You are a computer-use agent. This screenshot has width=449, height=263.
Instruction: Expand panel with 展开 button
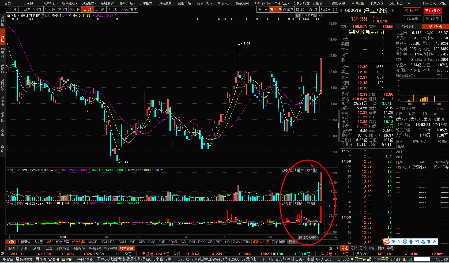click(334, 248)
